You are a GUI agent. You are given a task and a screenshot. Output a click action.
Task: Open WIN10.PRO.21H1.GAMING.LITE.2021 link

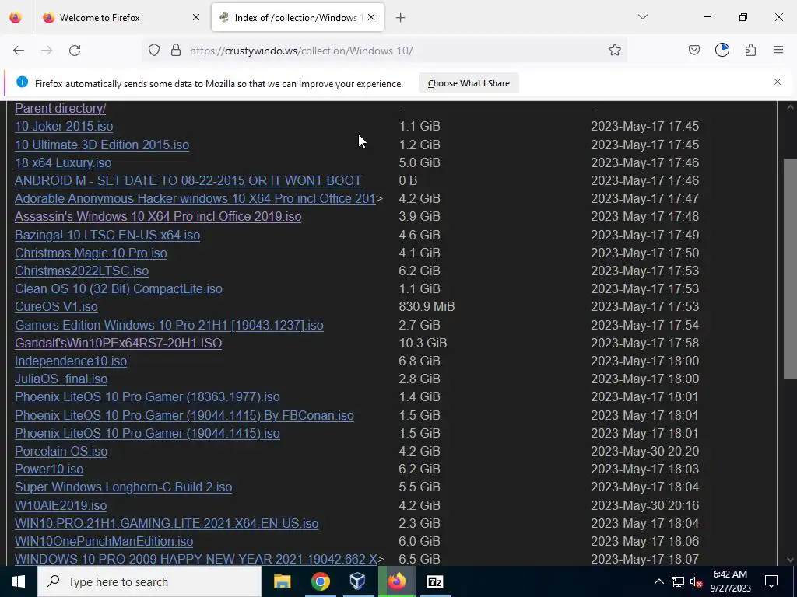coord(167,523)
